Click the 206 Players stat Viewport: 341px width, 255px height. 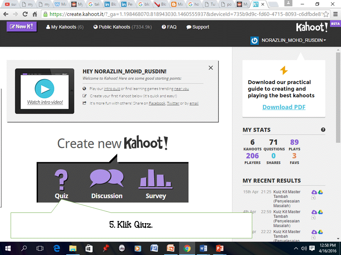pyautogui.click(x=252, y=159)
